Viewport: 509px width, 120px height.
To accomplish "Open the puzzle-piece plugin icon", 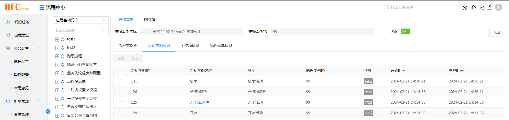I will (474, 8).
